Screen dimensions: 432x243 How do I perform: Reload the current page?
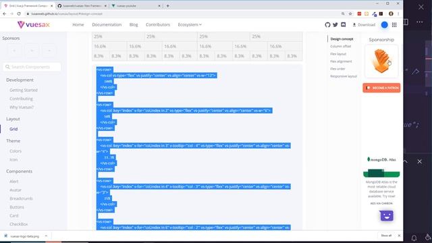pyautogui.click(x=19, y=13)
